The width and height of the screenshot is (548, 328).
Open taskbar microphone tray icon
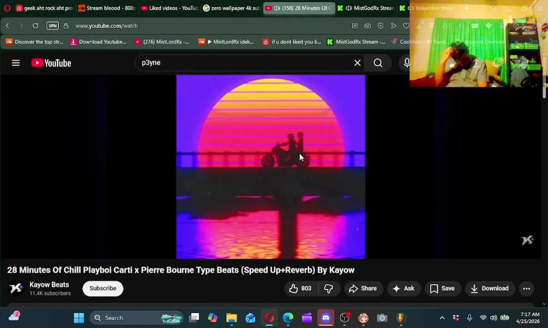[469, 318]
